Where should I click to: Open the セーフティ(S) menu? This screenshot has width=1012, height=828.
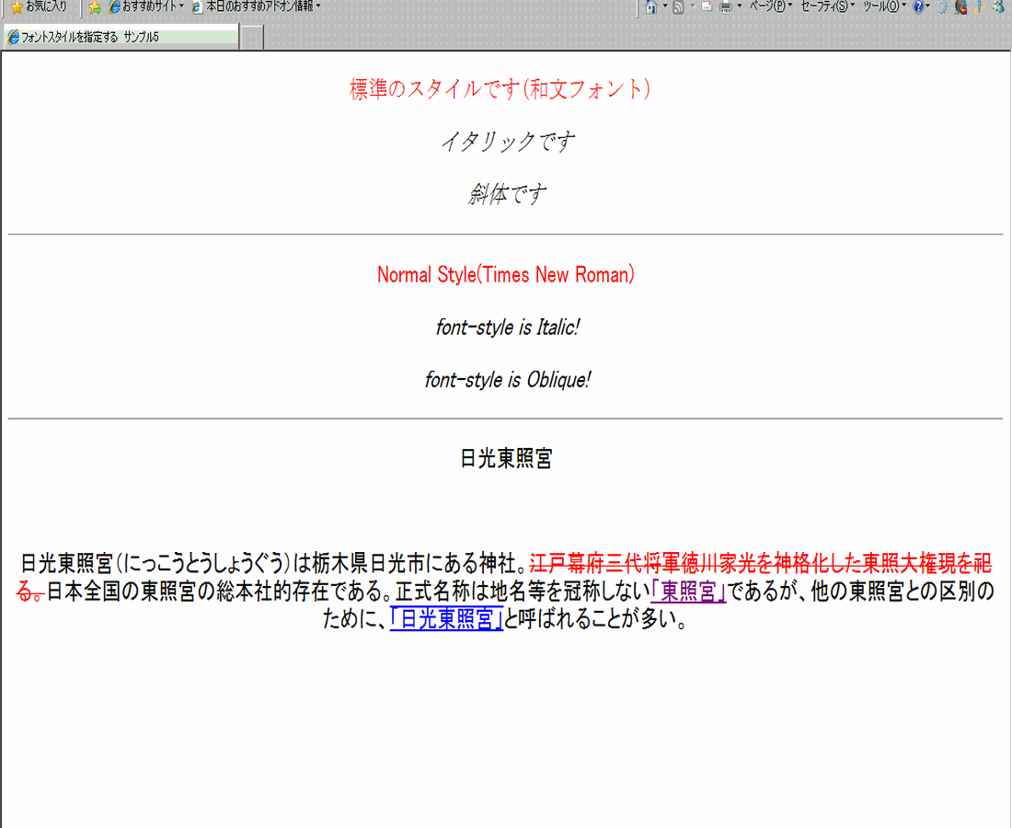(829, 6)
